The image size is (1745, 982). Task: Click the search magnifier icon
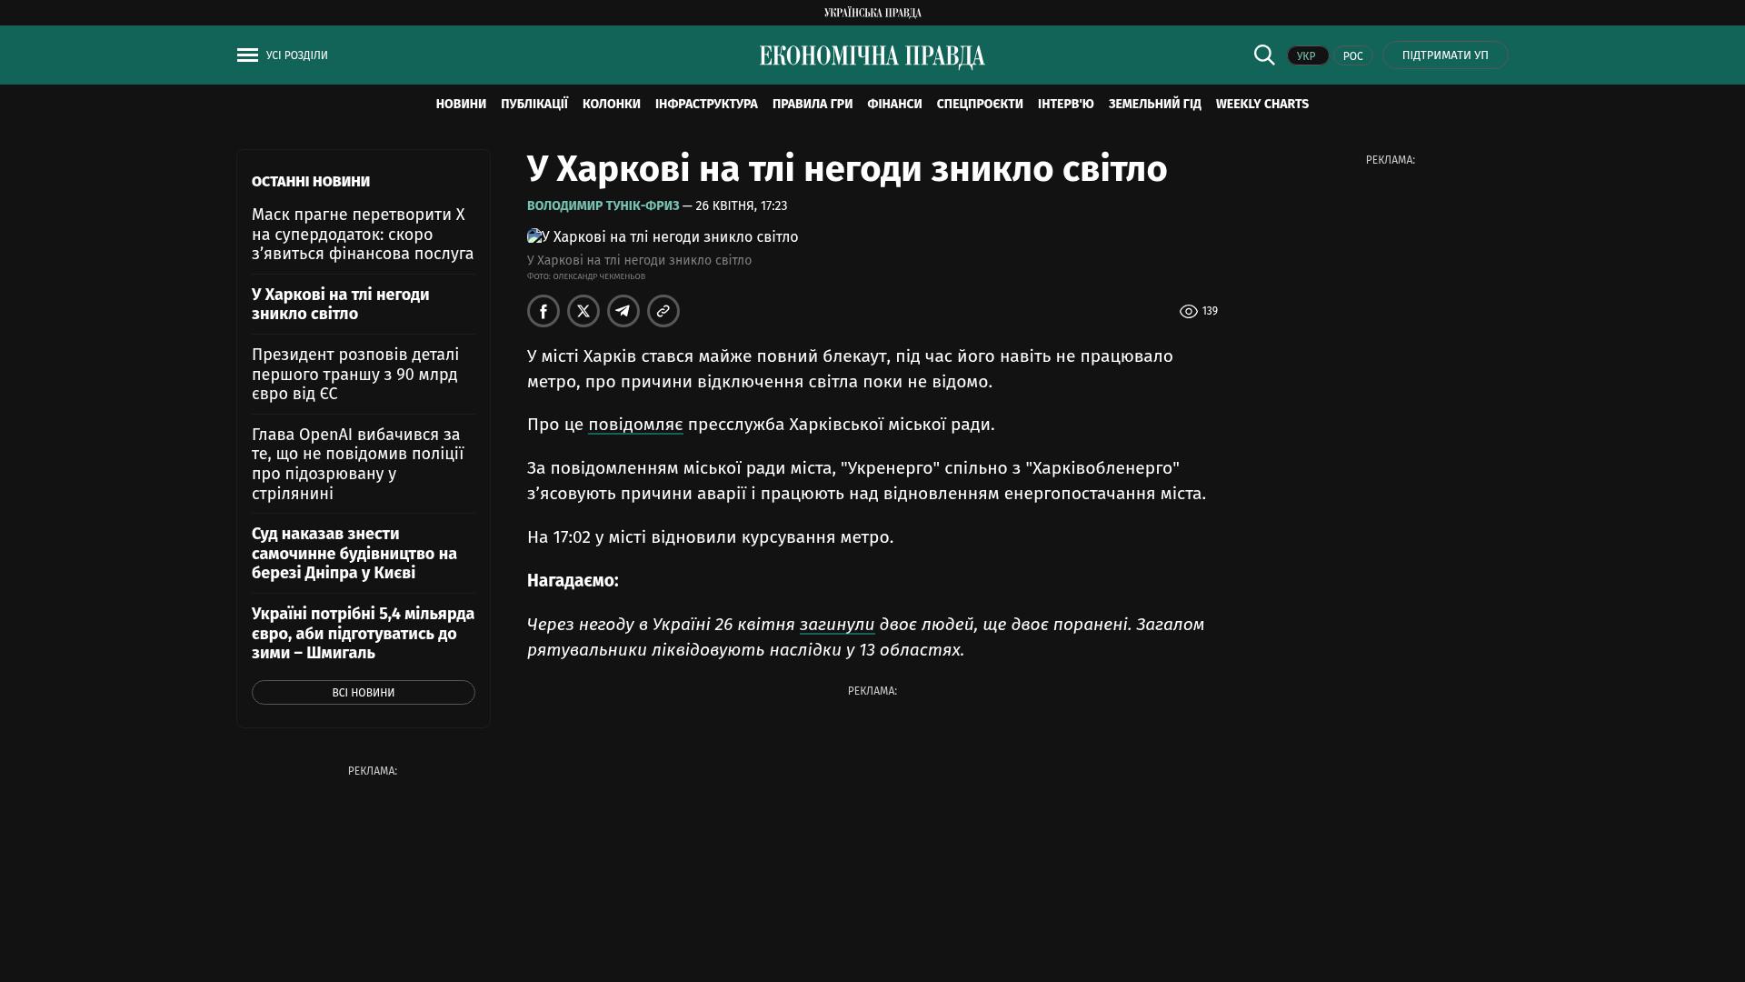[x=1264, y=55]
